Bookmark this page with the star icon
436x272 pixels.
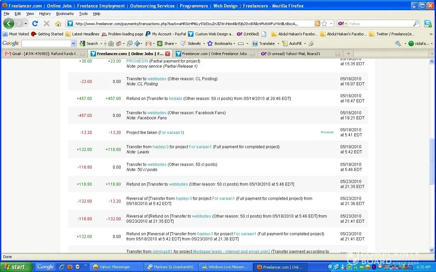pos(324,23)
